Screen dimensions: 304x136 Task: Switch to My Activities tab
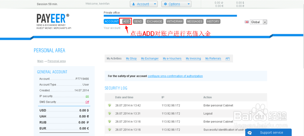[114, 58]
